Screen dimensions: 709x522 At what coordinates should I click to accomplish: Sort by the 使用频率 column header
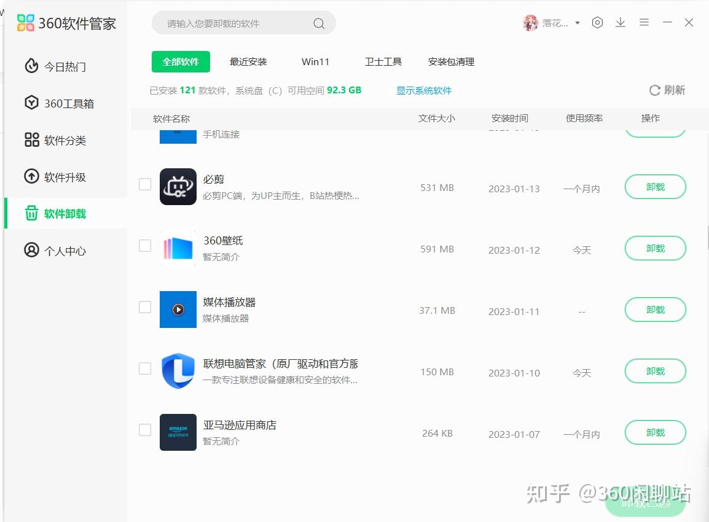pyautogui.click(x=584, y=119)
